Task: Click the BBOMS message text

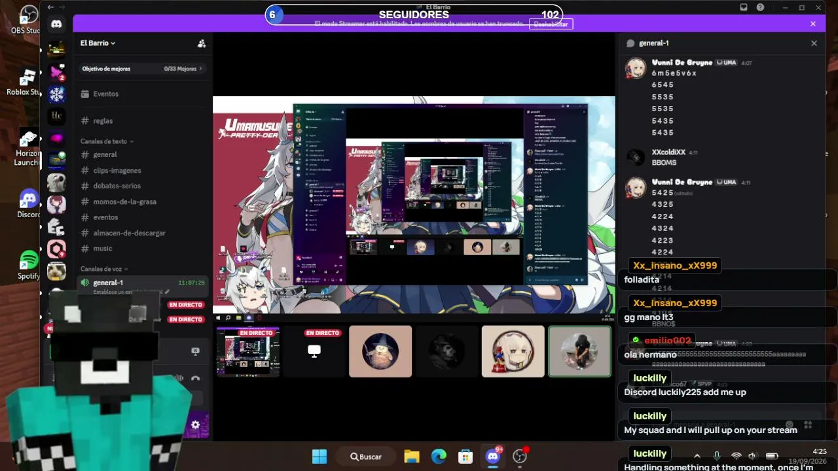Action: coord(664,163)
